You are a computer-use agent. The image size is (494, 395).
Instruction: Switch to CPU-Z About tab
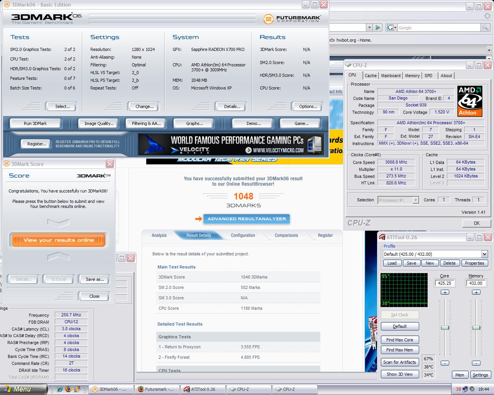coord(446,76)
